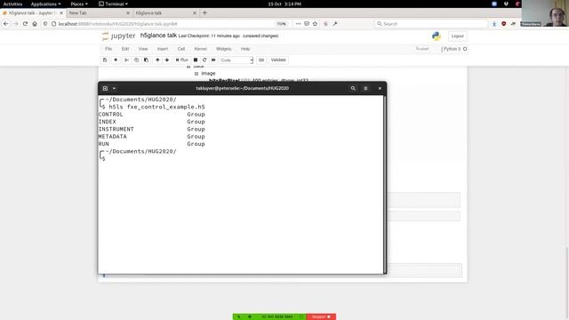The width and height of the screenshot is (569, 320).
Task: Click the red Stop sharing button
Action: tap(321, 316)
